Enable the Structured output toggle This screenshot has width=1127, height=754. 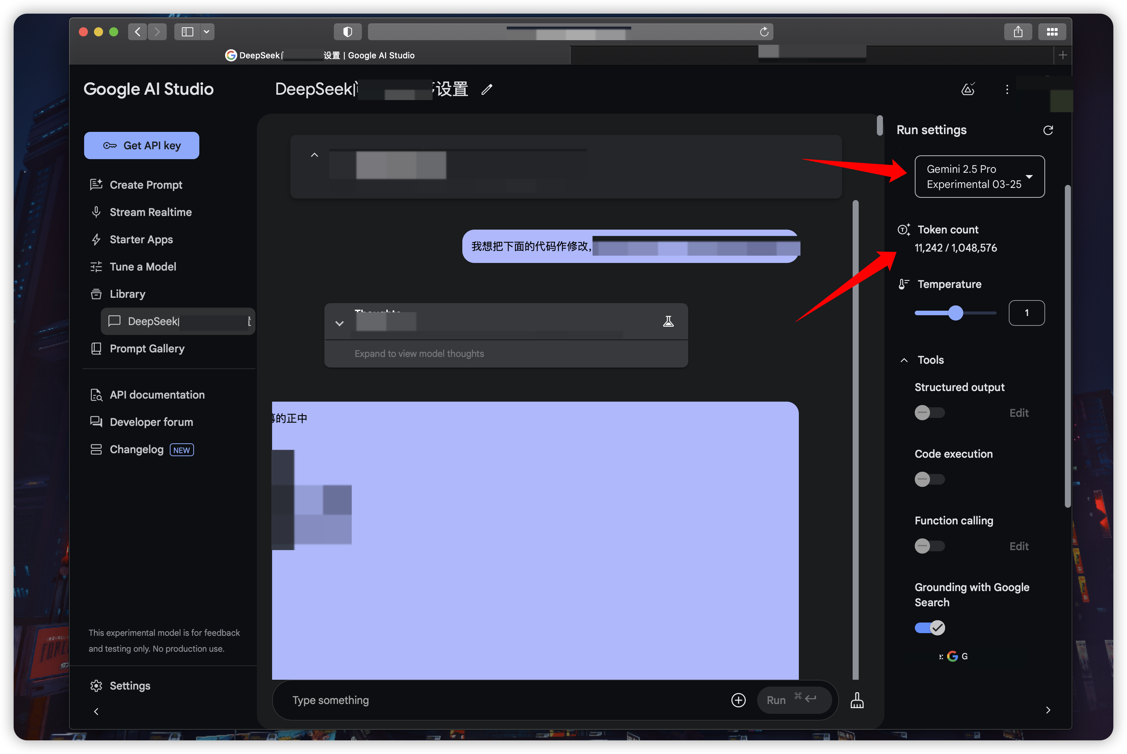click(929, 413)
